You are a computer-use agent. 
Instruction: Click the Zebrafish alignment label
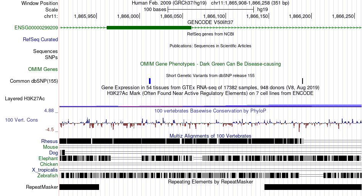(x=48, y=176)
